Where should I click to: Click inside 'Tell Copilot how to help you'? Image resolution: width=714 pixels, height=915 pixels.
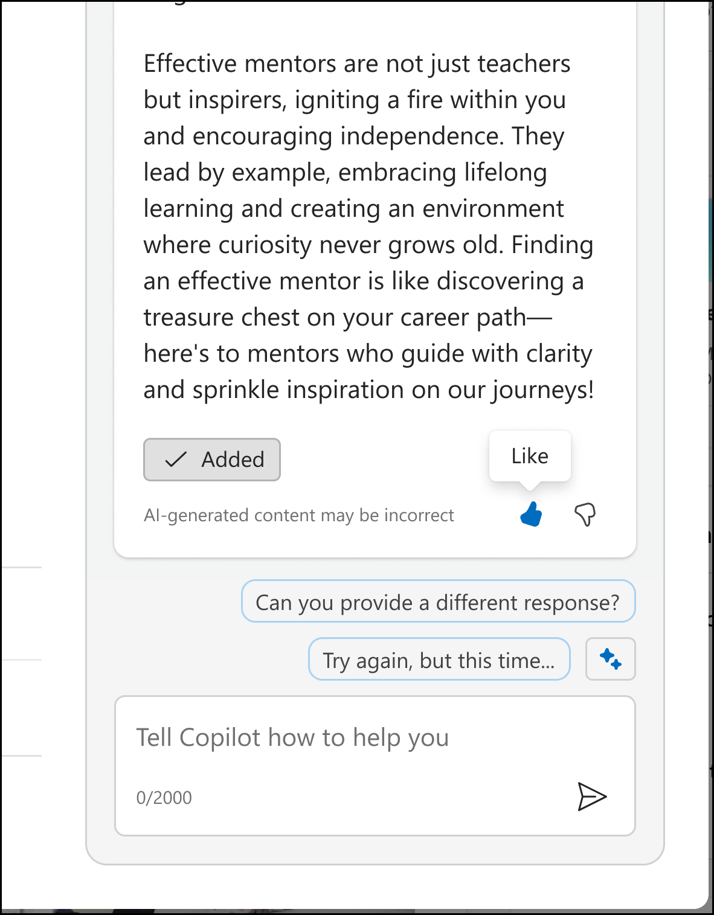(294, 737)
